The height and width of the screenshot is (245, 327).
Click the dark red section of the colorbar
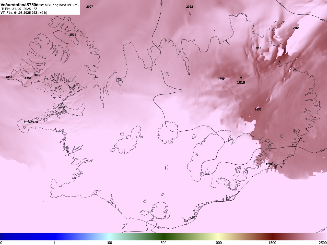272,237
